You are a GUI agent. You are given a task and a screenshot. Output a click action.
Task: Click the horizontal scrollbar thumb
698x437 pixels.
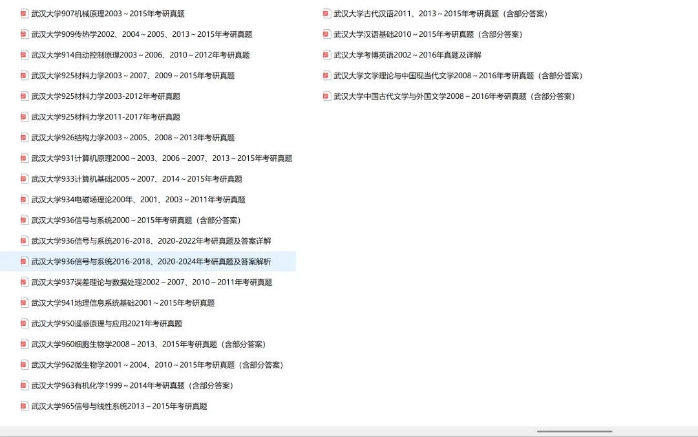[575, 431]
